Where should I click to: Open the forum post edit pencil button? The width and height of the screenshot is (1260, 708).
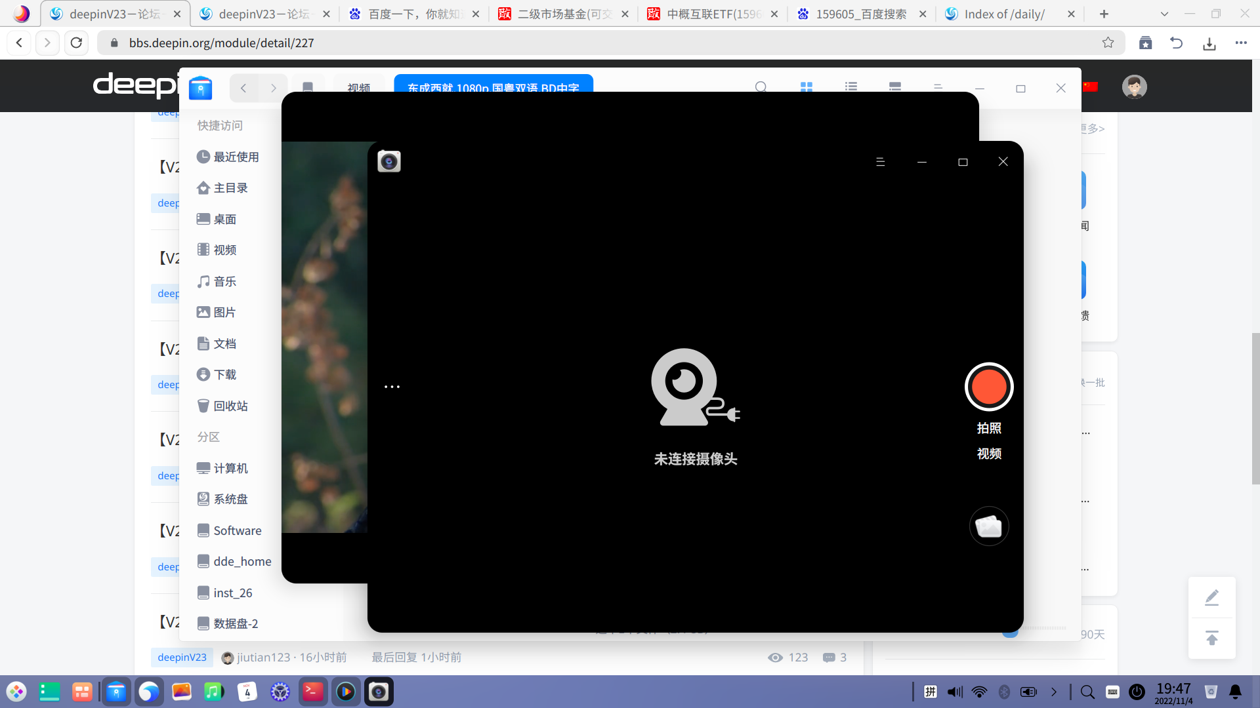tap(1211, 597)
